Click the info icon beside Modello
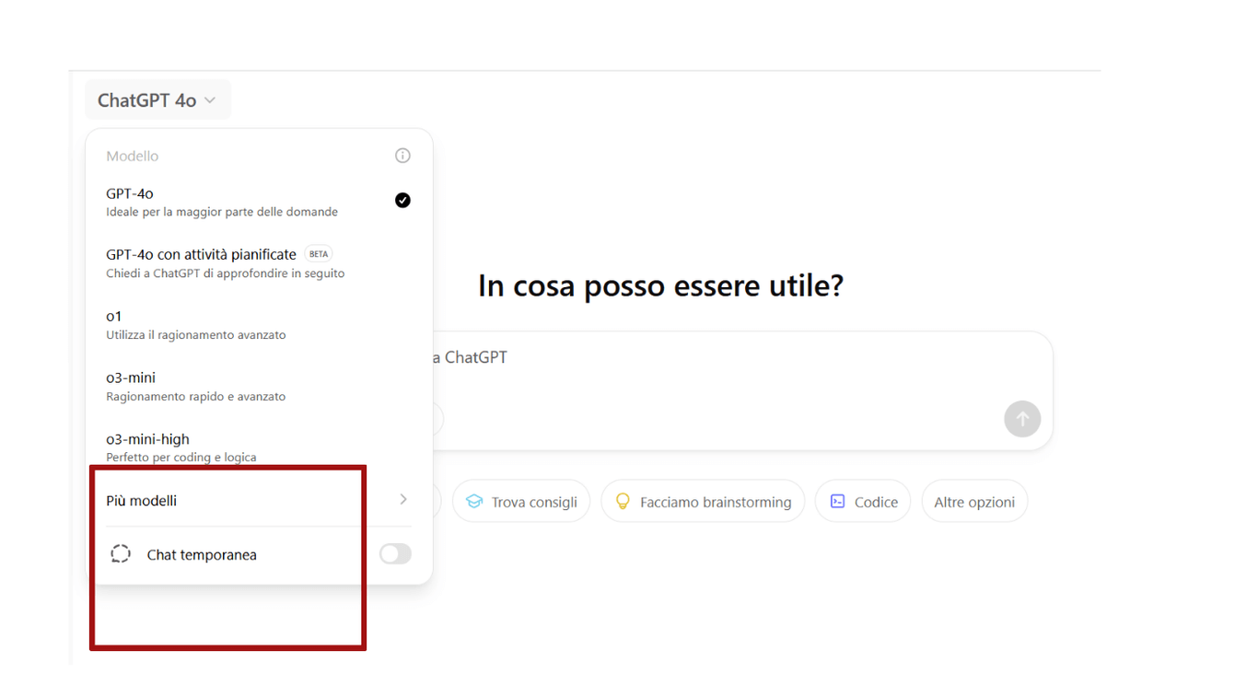Image resolution: width=1258 pixels, height=685 pixels. [402, 155]
